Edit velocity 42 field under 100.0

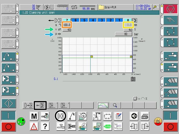pyautogui.click(x=67, y=30)
